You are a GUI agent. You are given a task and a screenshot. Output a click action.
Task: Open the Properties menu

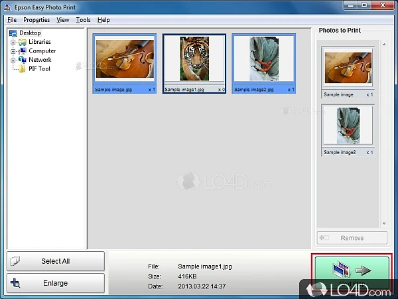coord(36,20)
